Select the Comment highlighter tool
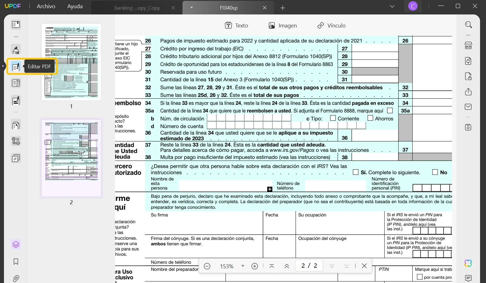 click(16, 50)
